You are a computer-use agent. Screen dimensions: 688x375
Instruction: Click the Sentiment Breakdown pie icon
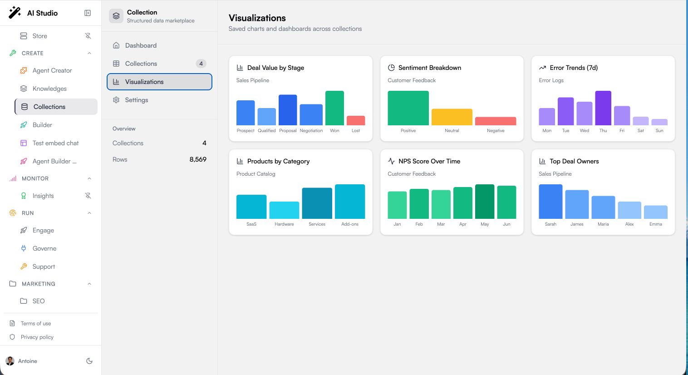[x=391, y=68]
